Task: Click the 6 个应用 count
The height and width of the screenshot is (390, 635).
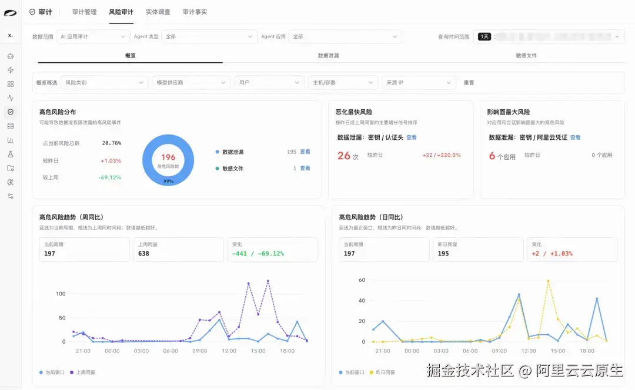Action: pyautogui.click(x=502, y=156)
